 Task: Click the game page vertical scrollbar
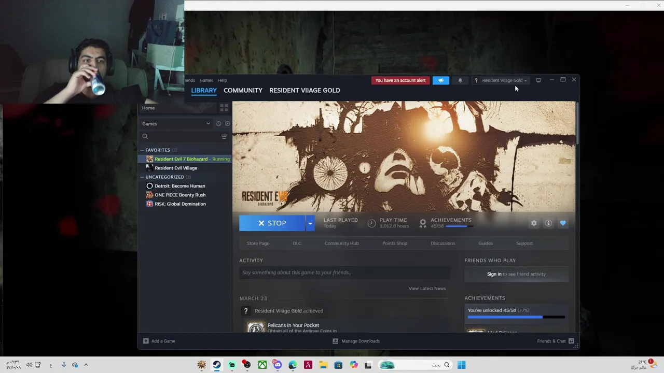click(576, 124)
